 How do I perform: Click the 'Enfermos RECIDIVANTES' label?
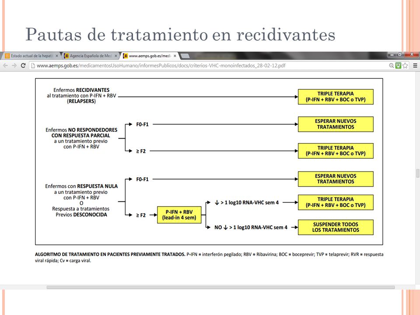pos(81,90)
